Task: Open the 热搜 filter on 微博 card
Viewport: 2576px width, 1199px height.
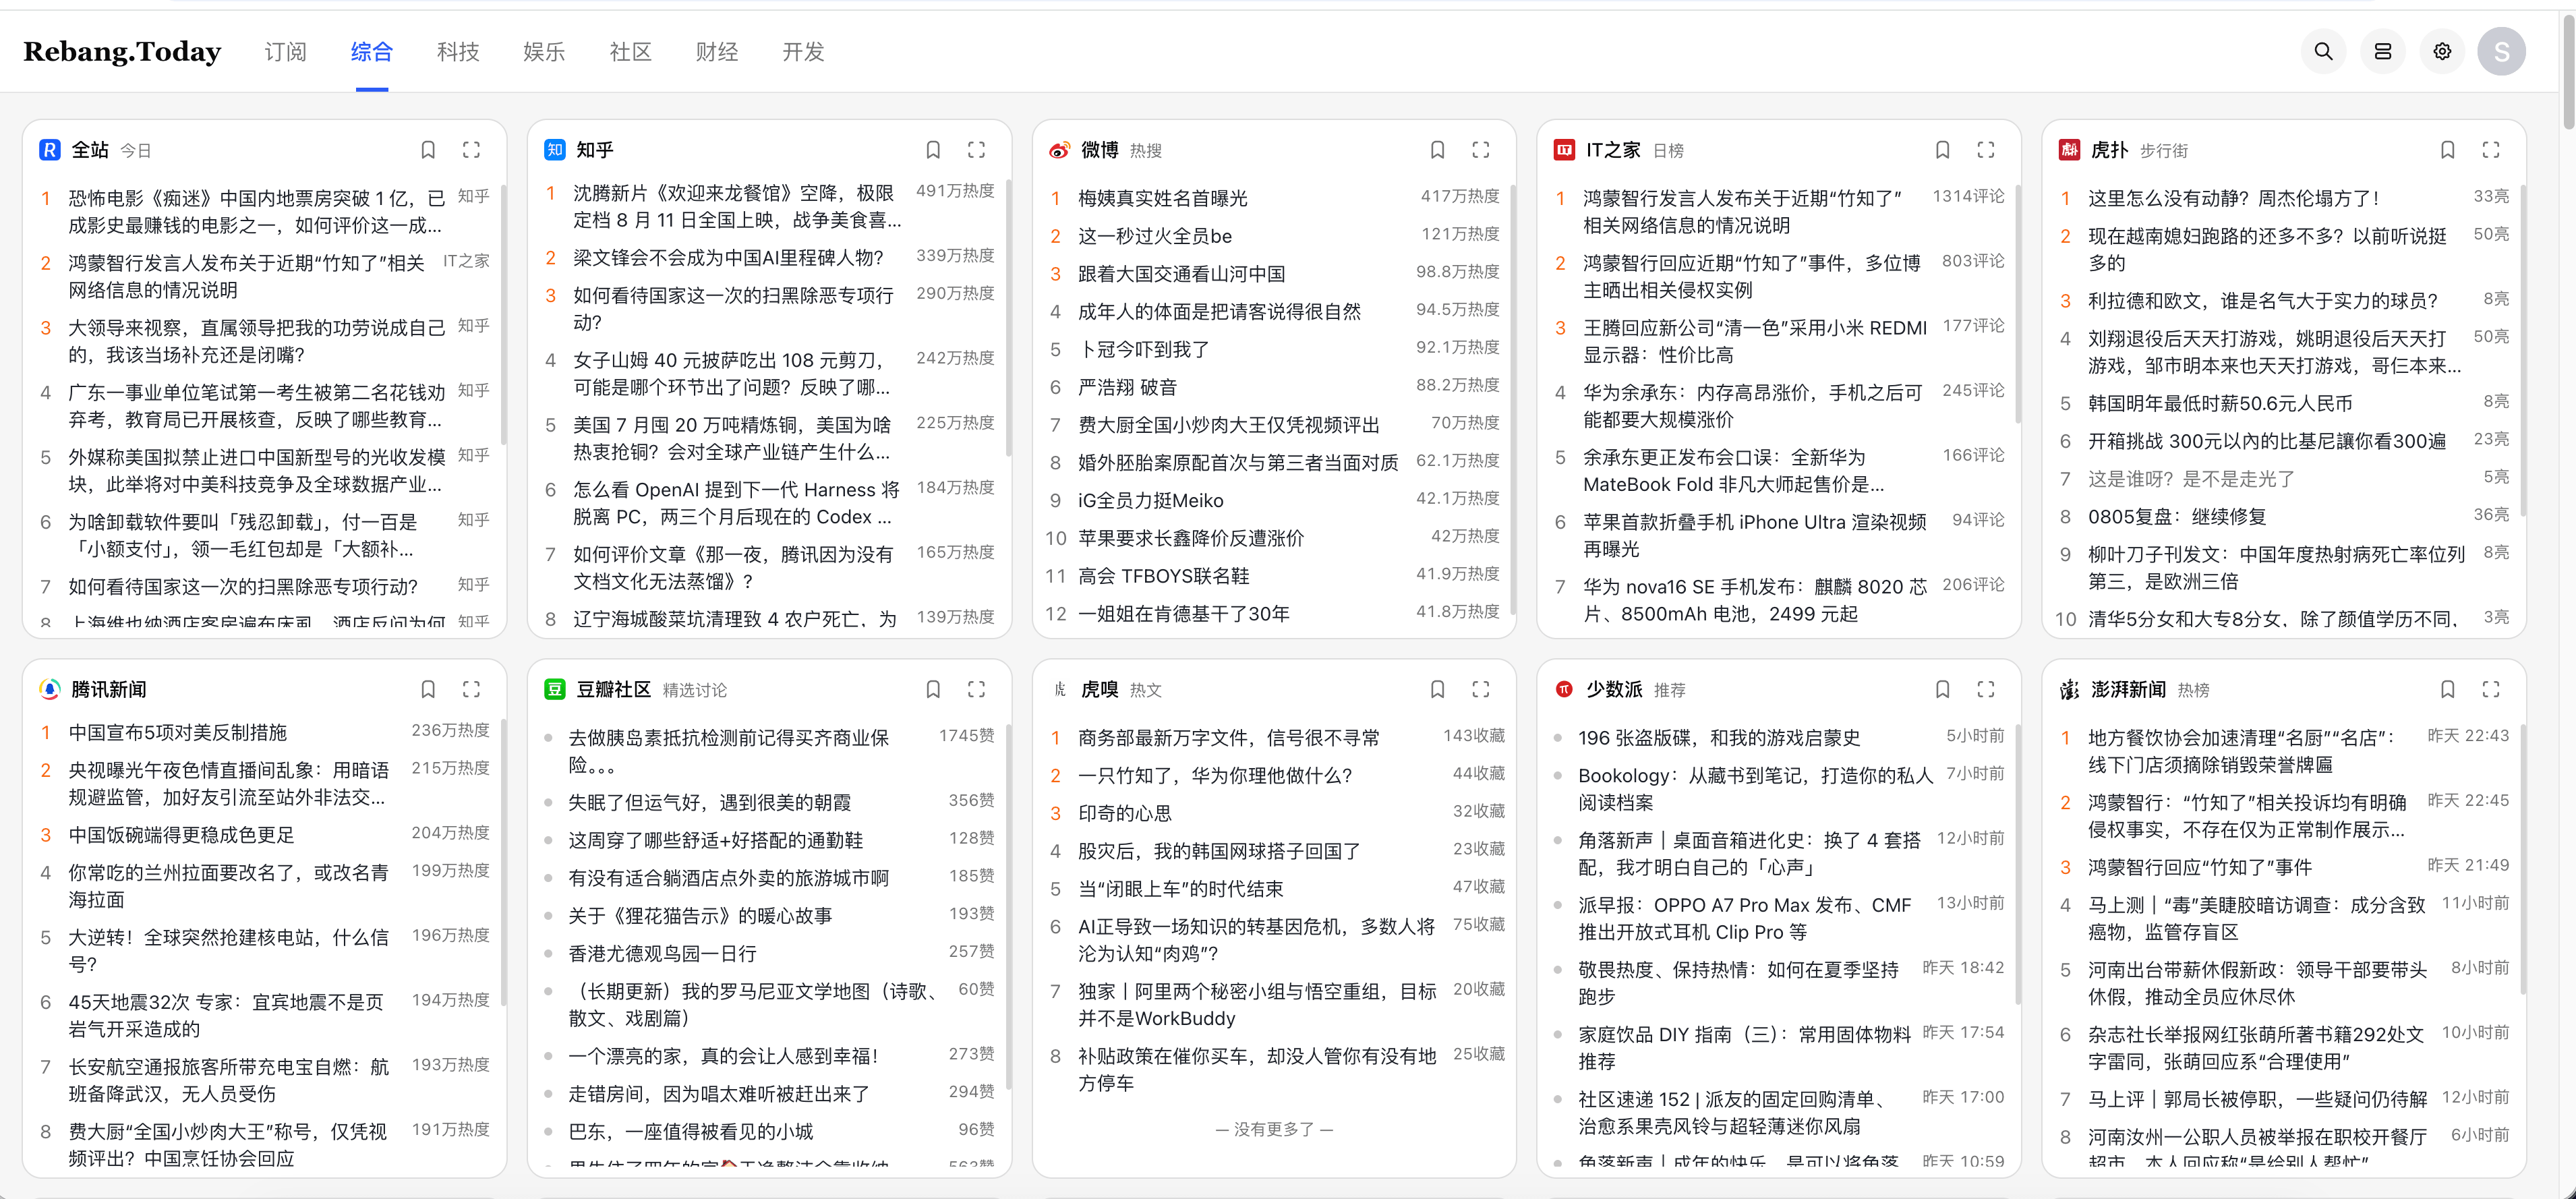Action: point(1146,151)
